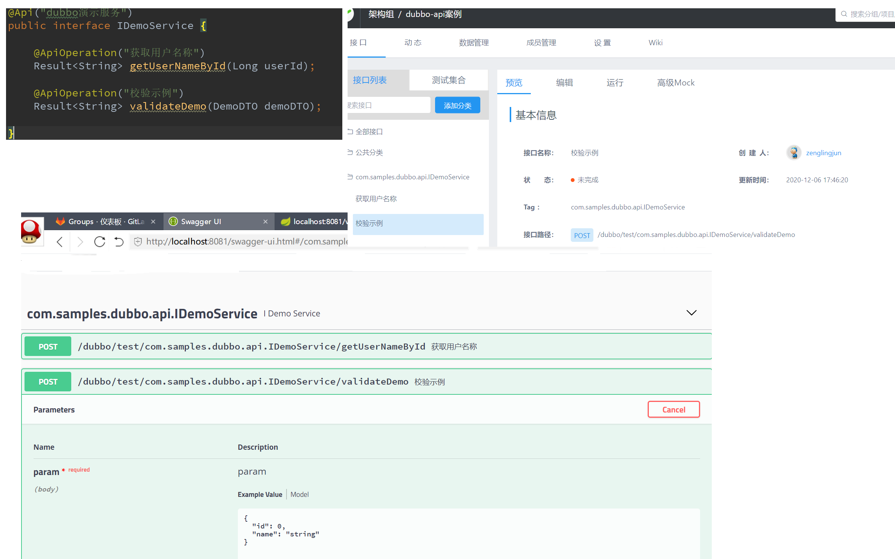The height and width of the screenshot is (559, 895).
Task: Click the shield icon in address bar
Action: (138, 242)
